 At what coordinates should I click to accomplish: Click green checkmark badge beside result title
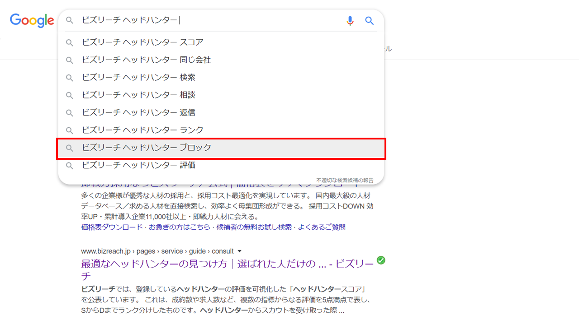tap(381, 260)
